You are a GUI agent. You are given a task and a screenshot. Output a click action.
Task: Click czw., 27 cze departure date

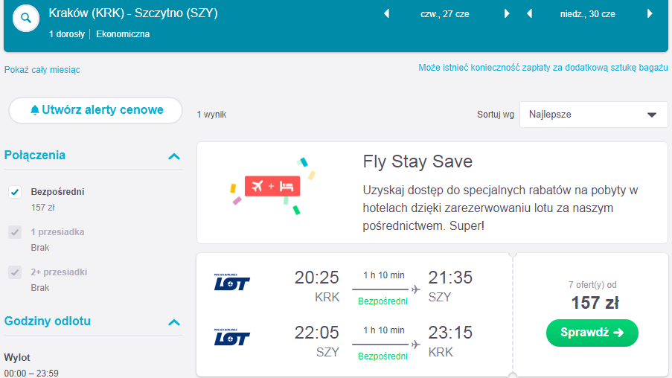pos(445,14)
